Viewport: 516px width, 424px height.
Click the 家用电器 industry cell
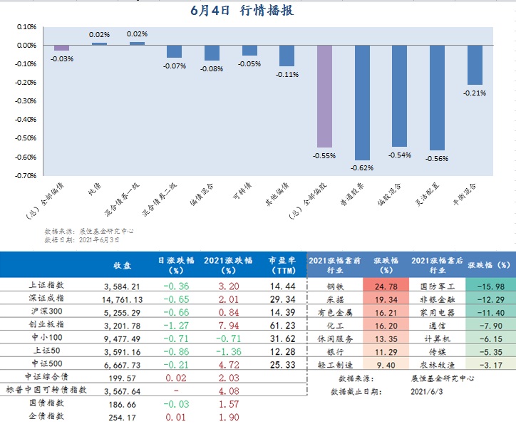click(x=438, y=313)
